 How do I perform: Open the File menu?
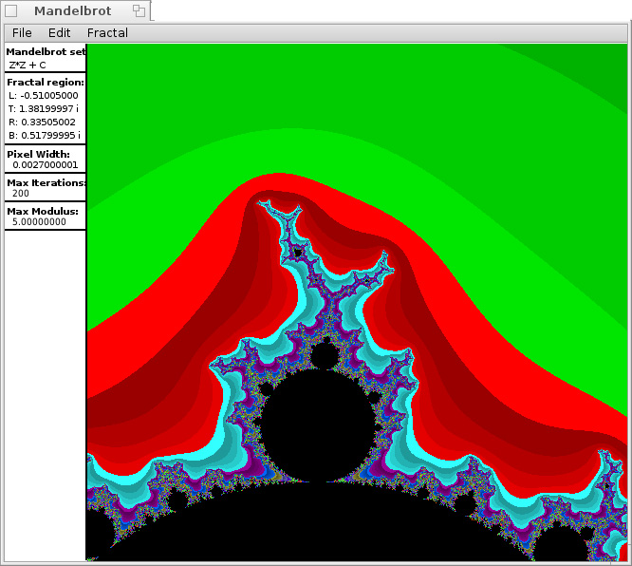tap(22, 33)
